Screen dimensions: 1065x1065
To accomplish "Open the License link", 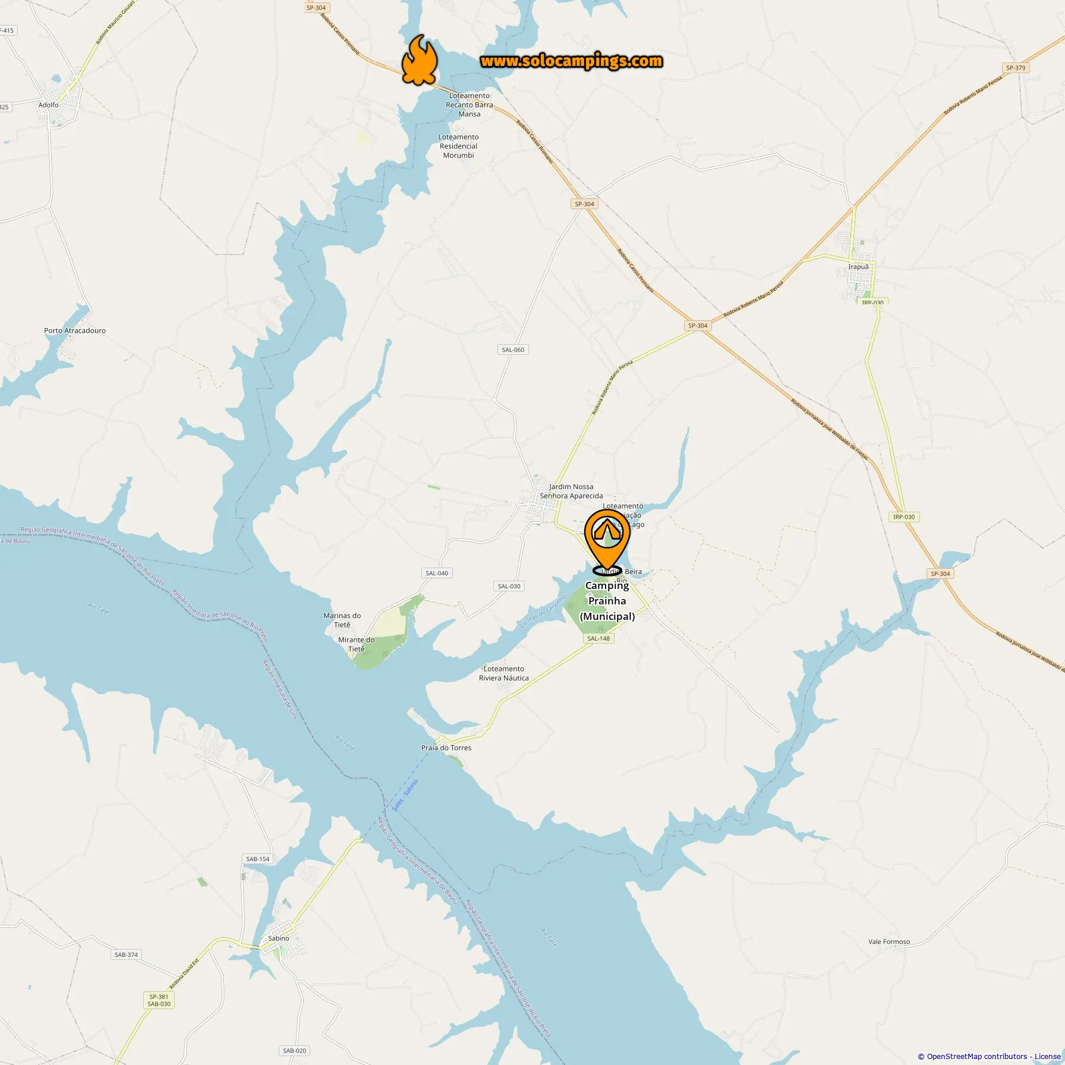I will point(1047,1056).
